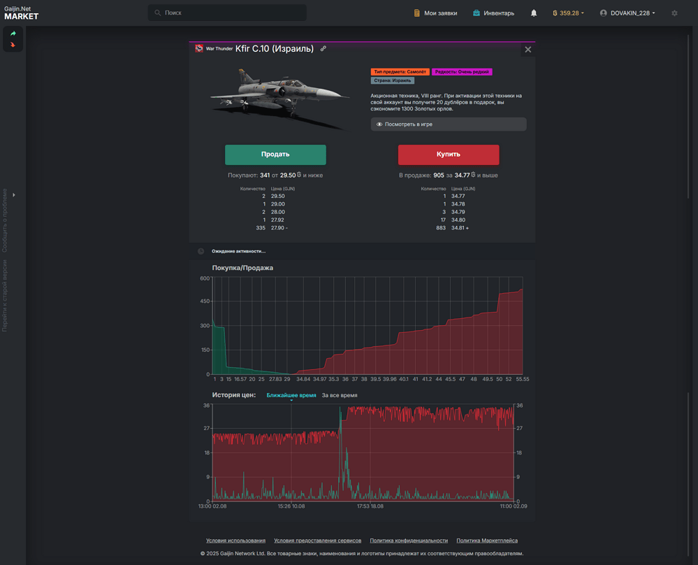Click the green Продать button
Viewport: 698px width, 565px height.
coord(275,155)
